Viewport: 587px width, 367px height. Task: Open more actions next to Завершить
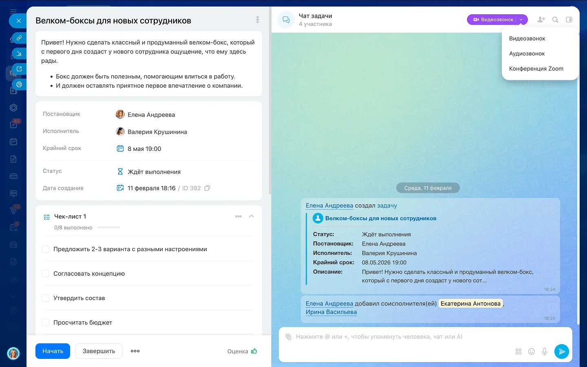click(135, 351)
